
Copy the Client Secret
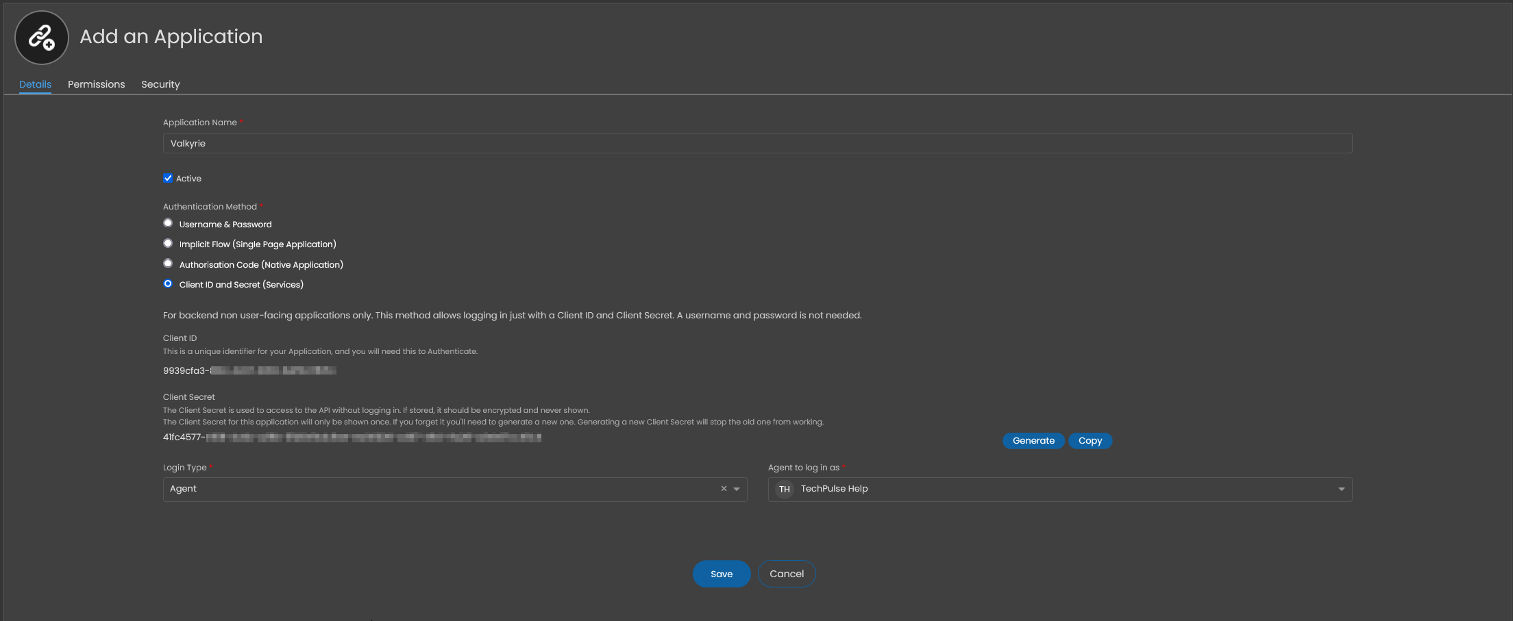point(1090,441)
